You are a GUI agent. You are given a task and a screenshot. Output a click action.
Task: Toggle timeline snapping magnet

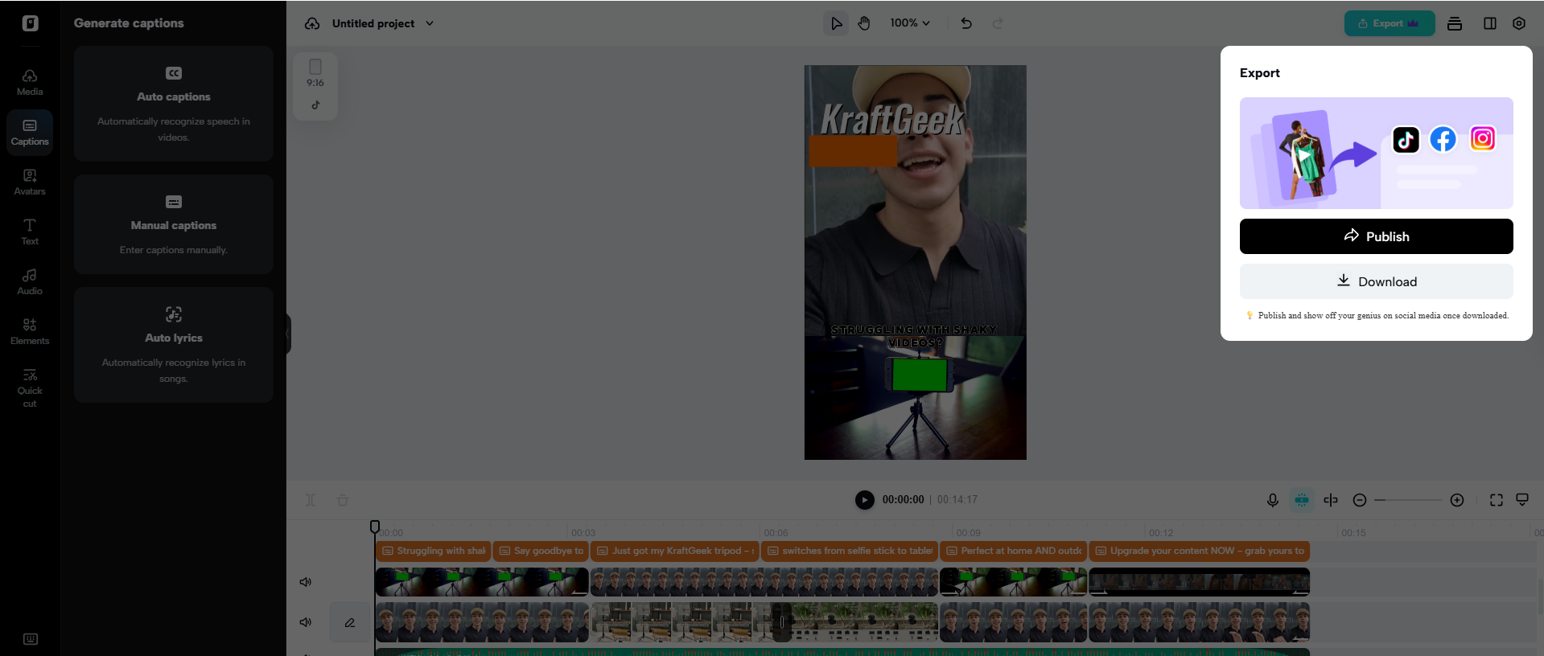[1302, 500]
